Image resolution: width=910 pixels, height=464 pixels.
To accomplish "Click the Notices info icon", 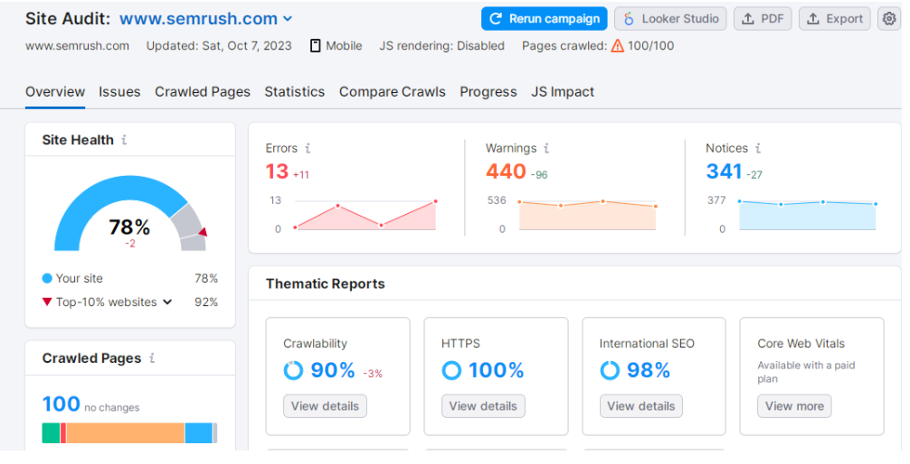I will coord(758,148).
